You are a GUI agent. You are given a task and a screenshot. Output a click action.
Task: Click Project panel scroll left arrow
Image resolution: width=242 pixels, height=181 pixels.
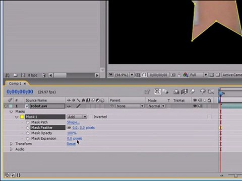51,75
